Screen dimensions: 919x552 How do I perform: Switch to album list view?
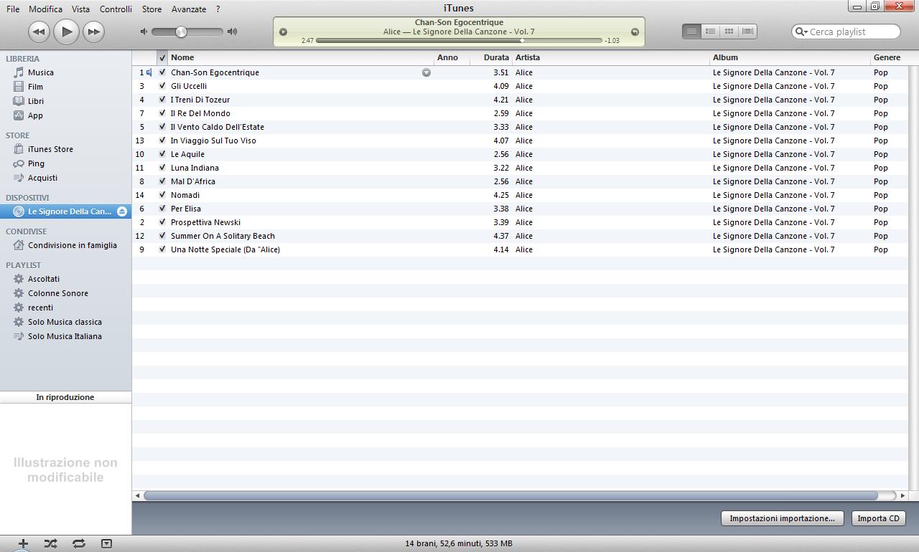710,32
